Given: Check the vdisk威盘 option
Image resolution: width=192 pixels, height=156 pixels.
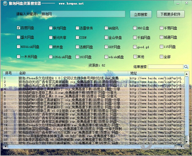Looking at the screenshot, I should coord(106,57).
